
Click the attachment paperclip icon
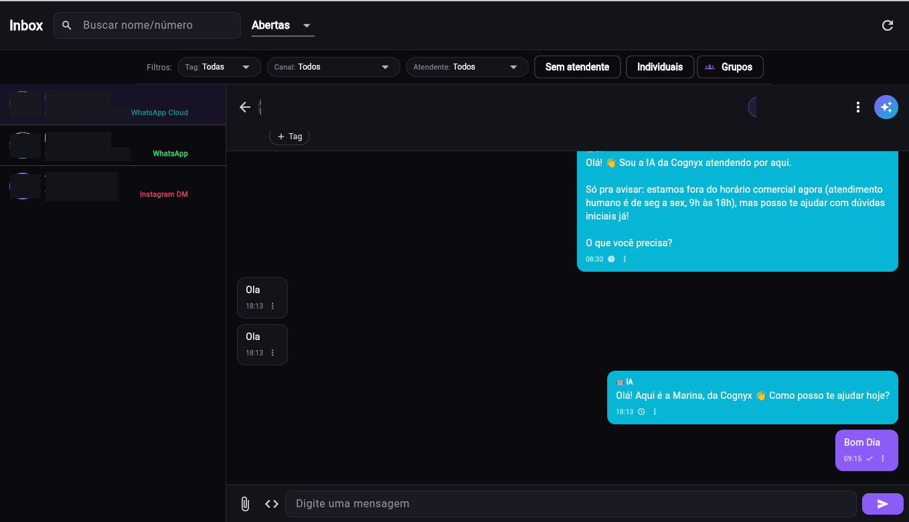(x=245, y=504)
